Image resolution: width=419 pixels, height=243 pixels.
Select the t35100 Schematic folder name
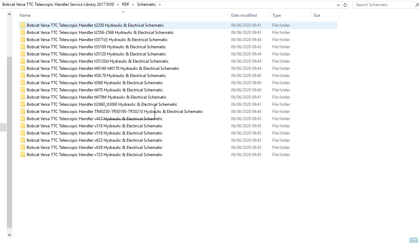tap(96, 47)
